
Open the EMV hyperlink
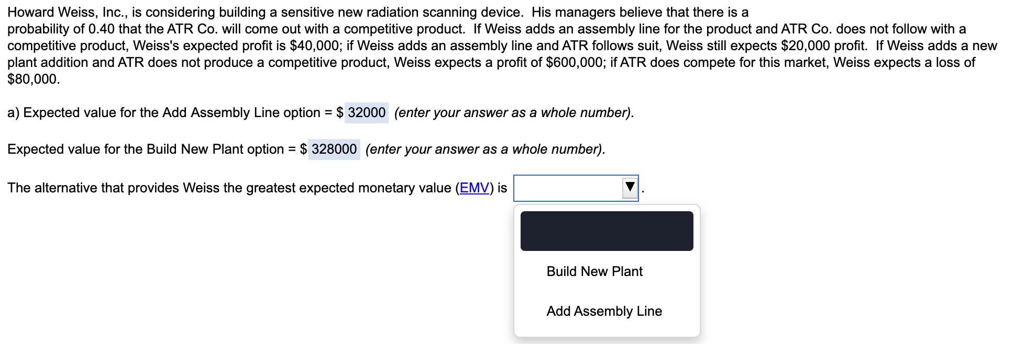pyautogui.click(x=474, y=188)
